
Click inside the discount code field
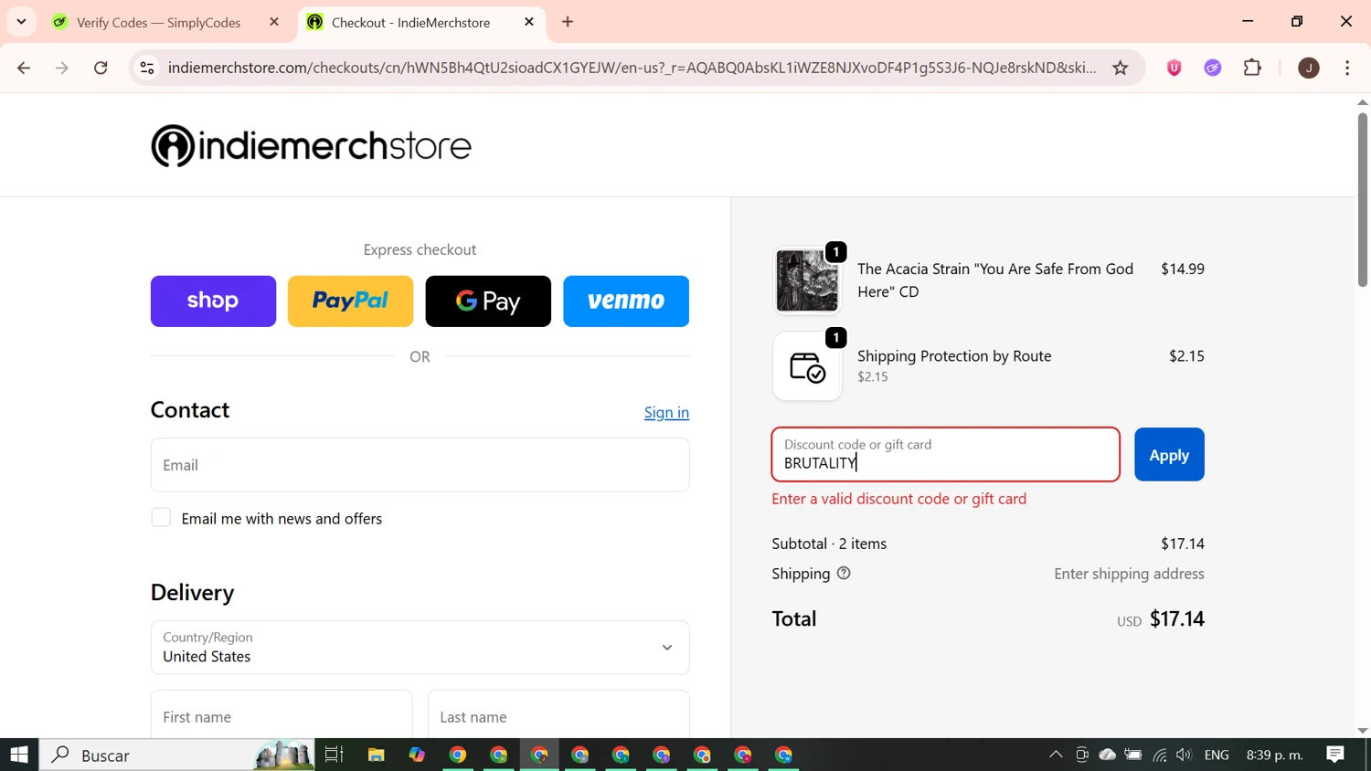(946, 455)
